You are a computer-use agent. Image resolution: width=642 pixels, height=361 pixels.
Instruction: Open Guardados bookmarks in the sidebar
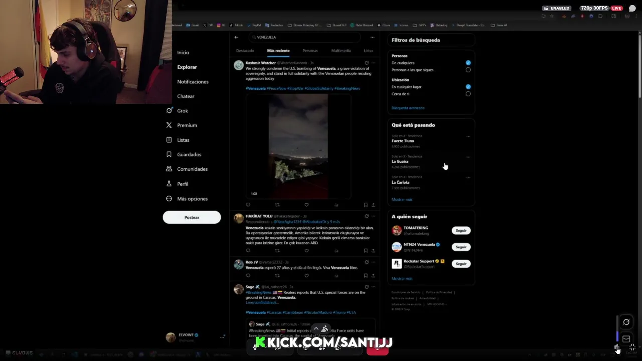[184, 154]
